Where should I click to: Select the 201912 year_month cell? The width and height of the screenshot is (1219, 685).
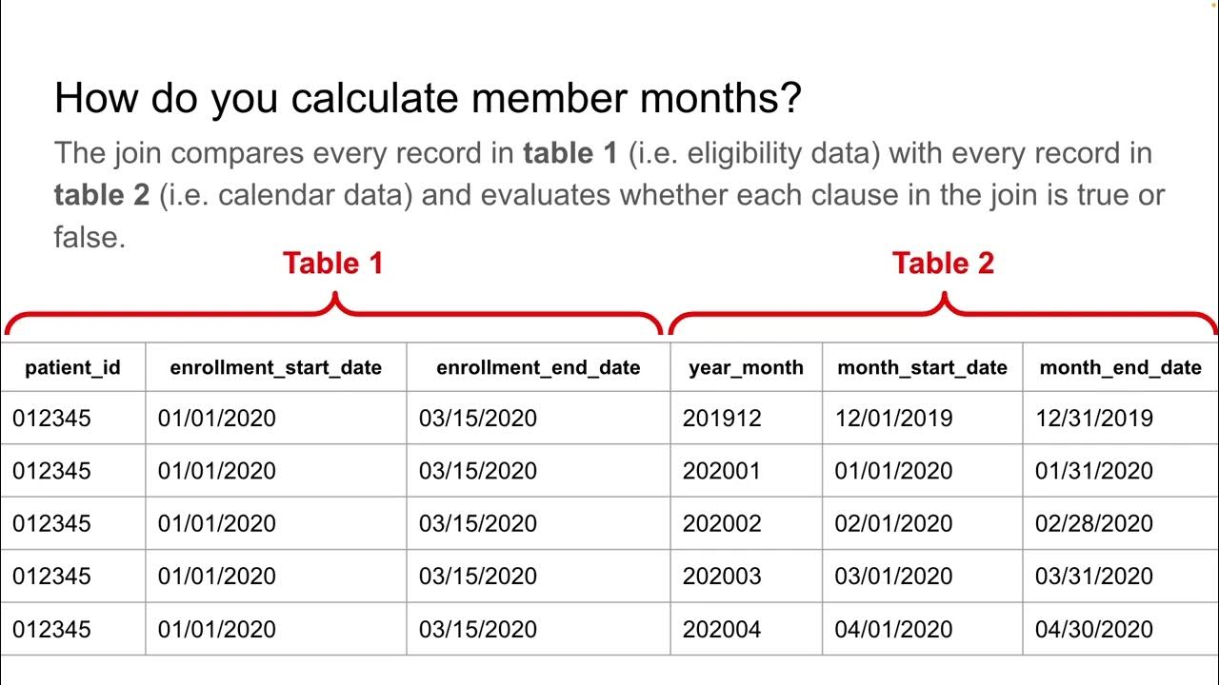722,419
